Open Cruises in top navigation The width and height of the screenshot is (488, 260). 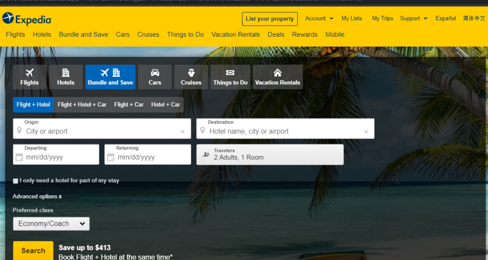(148, 34)
